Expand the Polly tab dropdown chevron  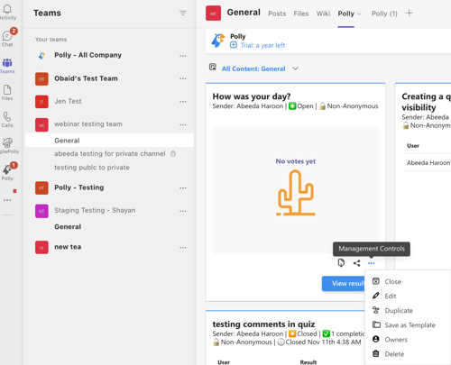point(359,14)
